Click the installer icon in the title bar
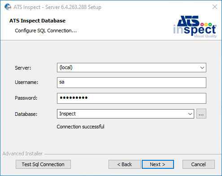Screen dimensions: 222x176 click(x=8, y=7)
